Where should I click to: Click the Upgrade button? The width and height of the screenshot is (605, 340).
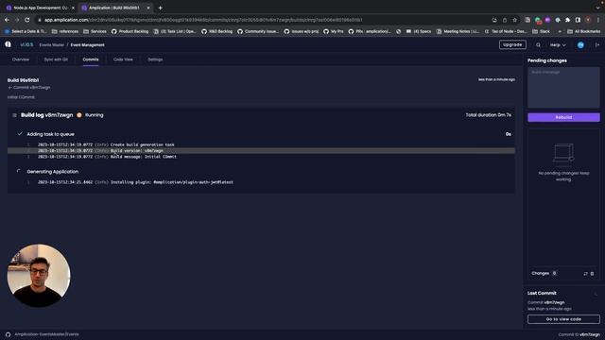point(512,44)
